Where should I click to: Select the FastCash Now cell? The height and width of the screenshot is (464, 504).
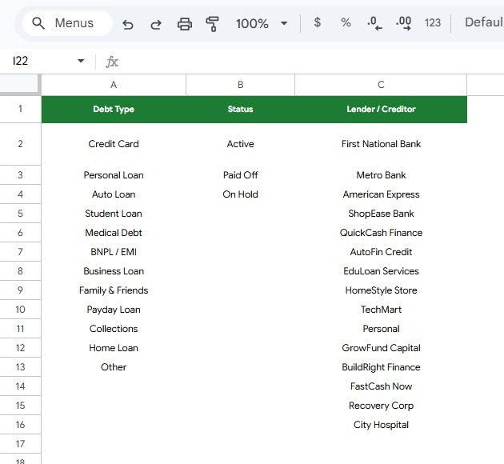click(x=381, y=386)
